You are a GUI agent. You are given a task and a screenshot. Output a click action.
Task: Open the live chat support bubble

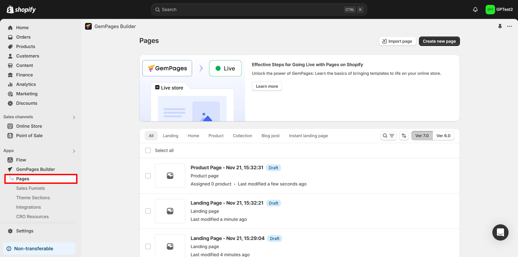[x=500, y=232]
